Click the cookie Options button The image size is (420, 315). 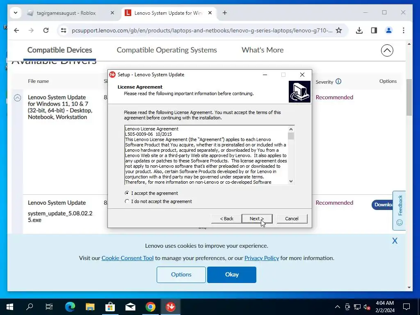[x=181, y=274]
